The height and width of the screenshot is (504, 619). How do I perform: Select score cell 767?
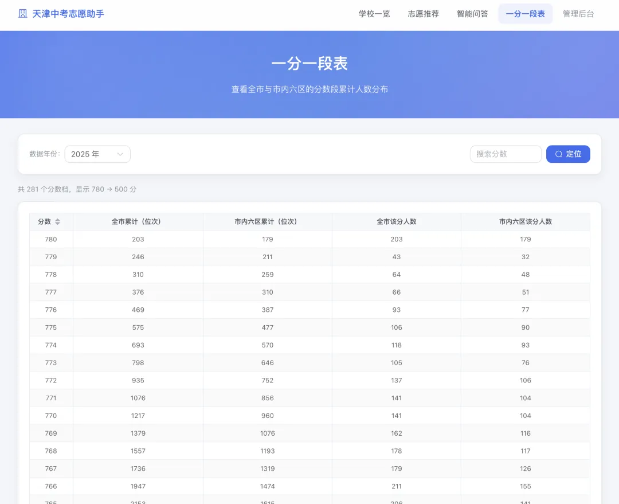tap(51, 468)
